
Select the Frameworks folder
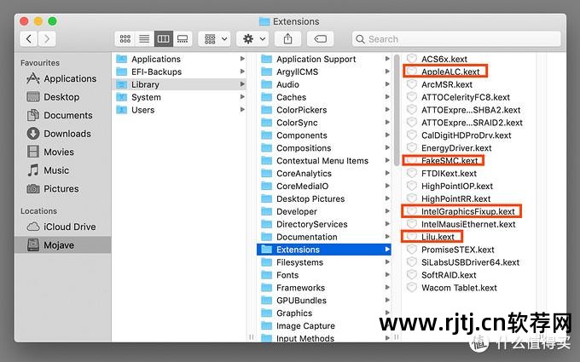324,288
